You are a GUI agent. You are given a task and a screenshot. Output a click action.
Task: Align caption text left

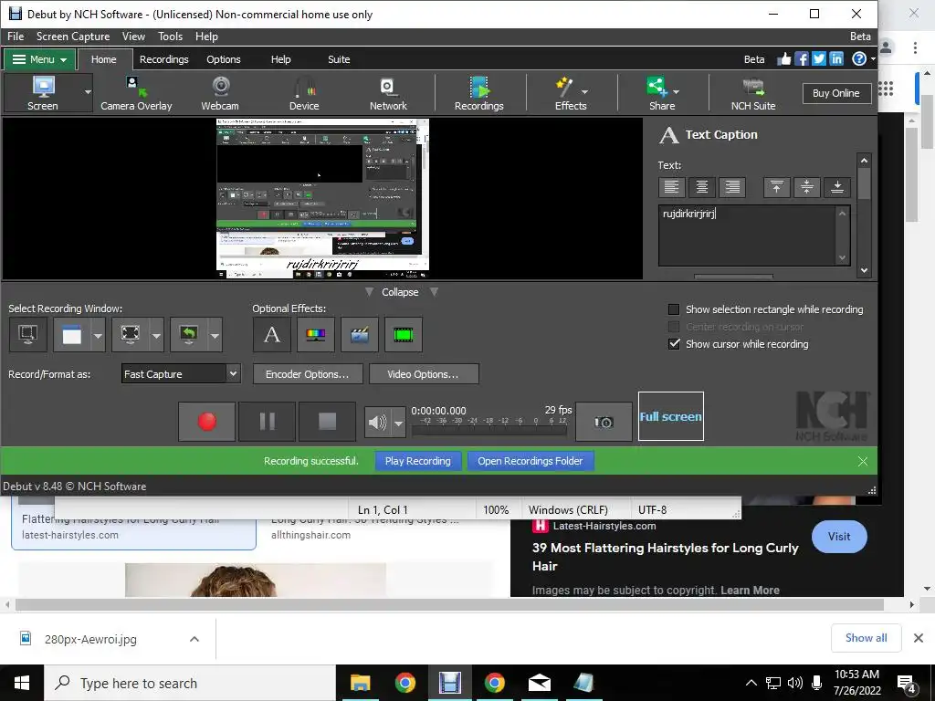pyautogui.click(x=671, y=187)
